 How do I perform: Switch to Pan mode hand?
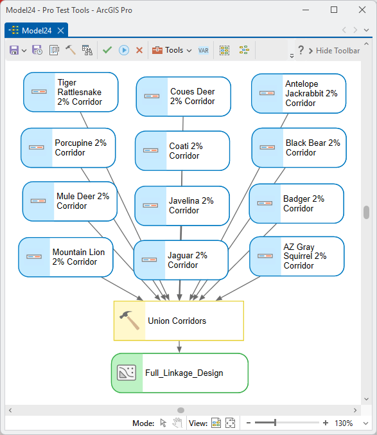(177, 423)
